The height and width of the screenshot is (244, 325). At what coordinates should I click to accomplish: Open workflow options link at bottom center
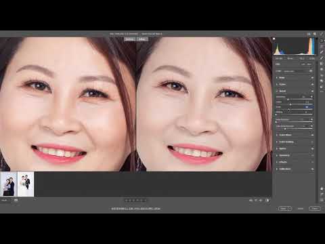135,209
